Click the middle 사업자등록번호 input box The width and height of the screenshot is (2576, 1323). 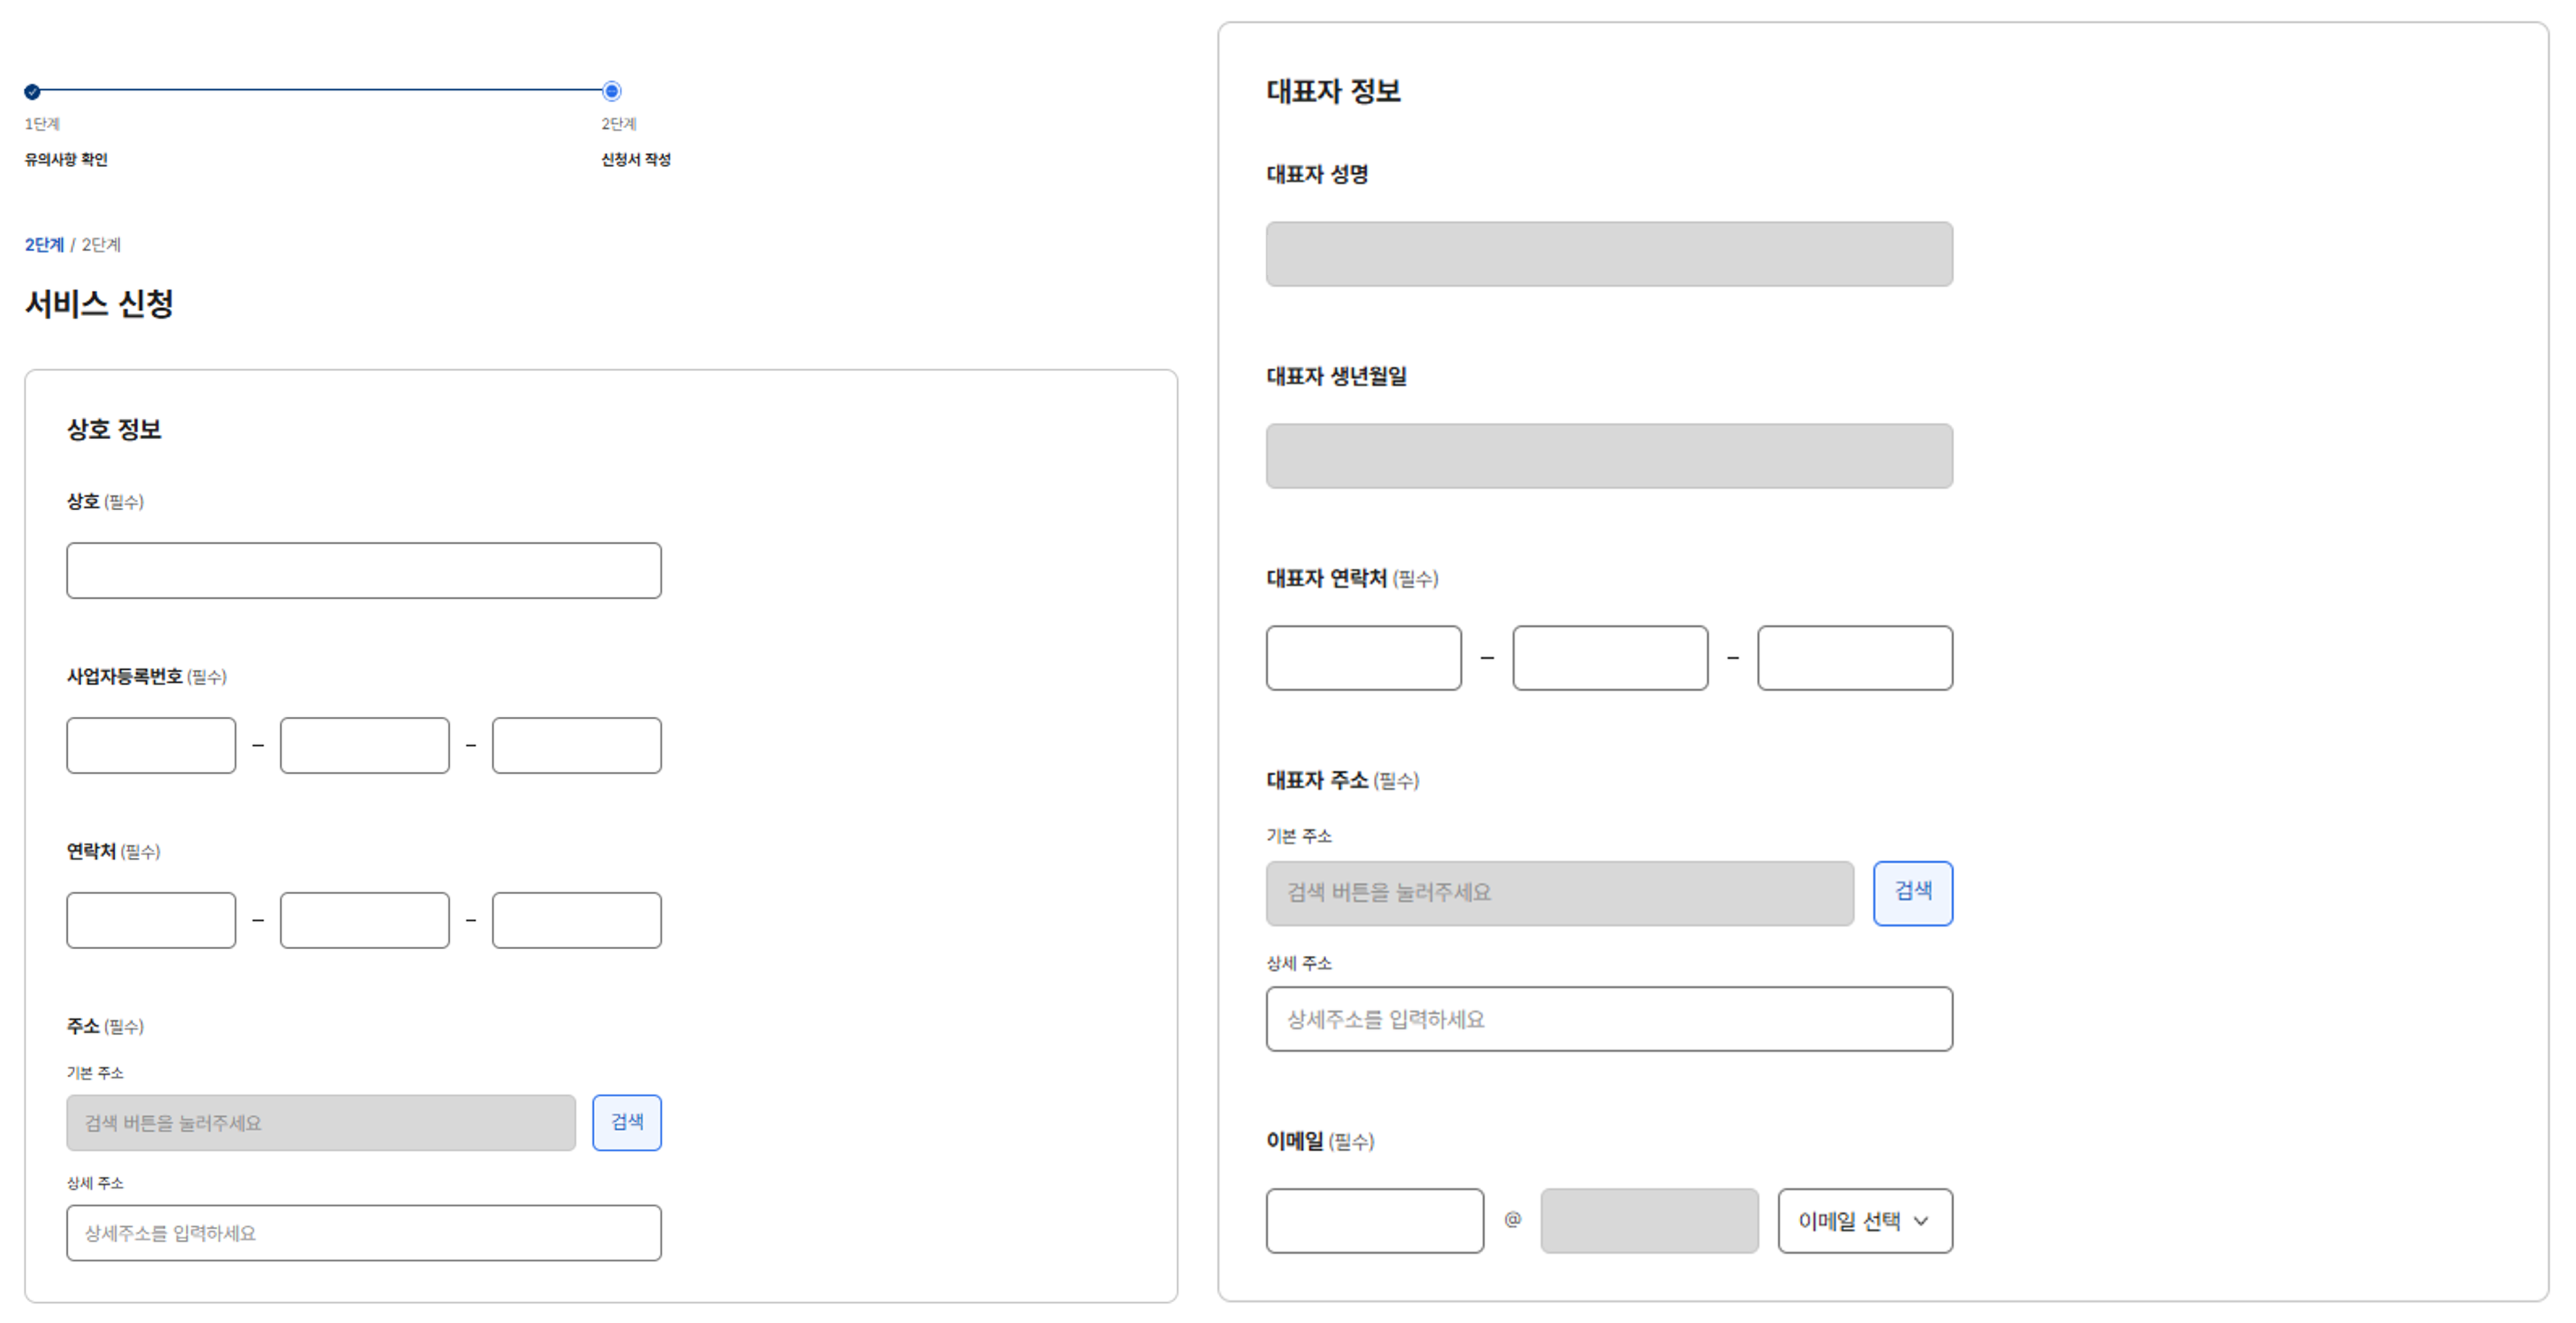click(364, 746)
